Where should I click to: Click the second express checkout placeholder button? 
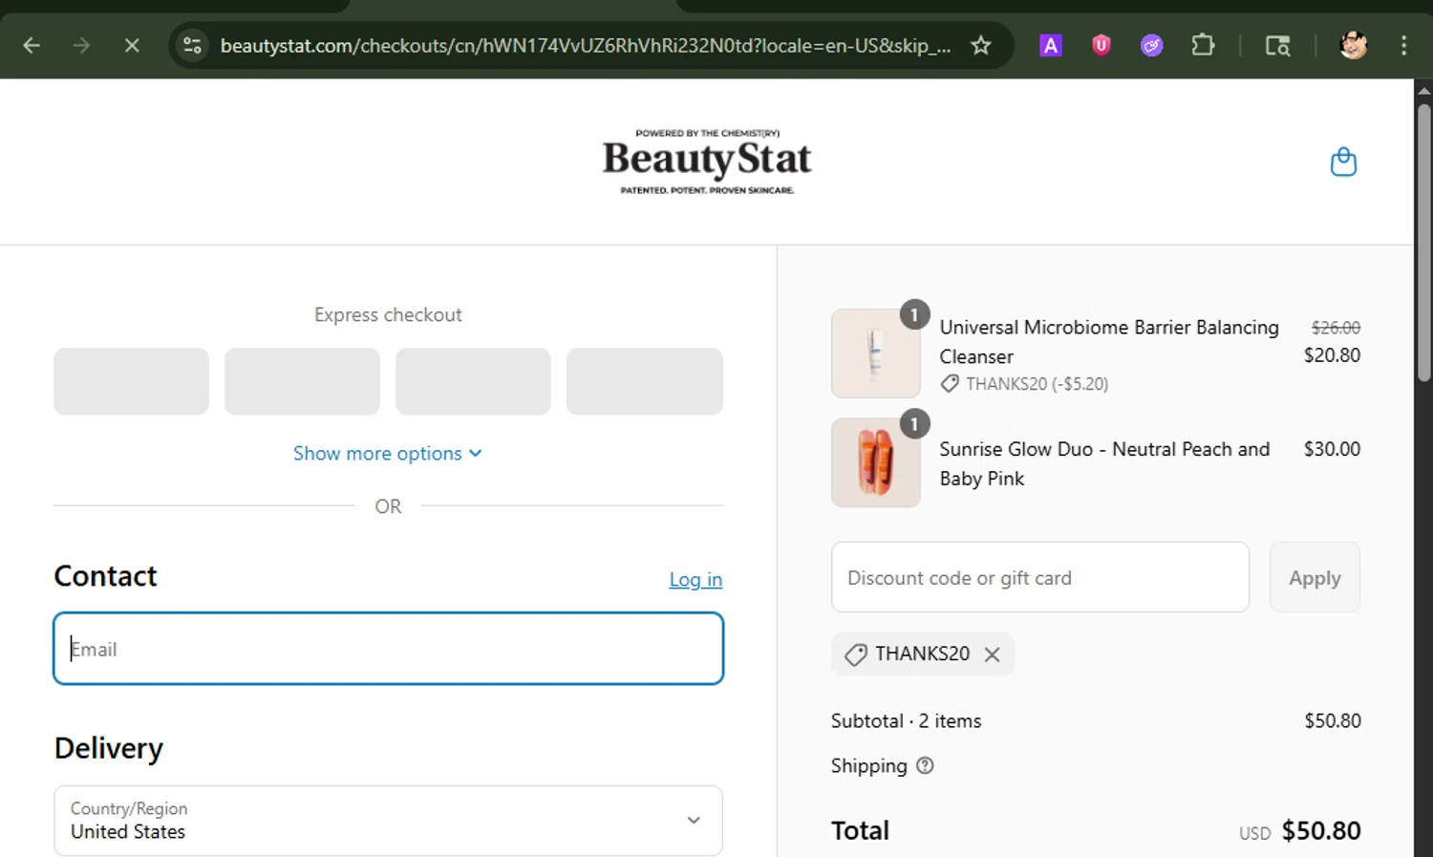coord(302,381)
